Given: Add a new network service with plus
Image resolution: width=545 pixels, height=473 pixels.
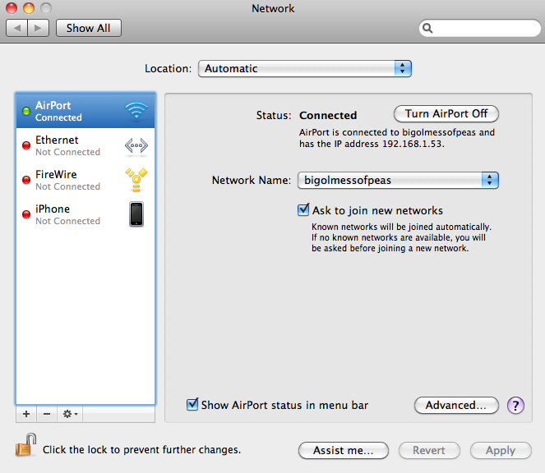Looking at the screenshot, I should tap(26, 414).
